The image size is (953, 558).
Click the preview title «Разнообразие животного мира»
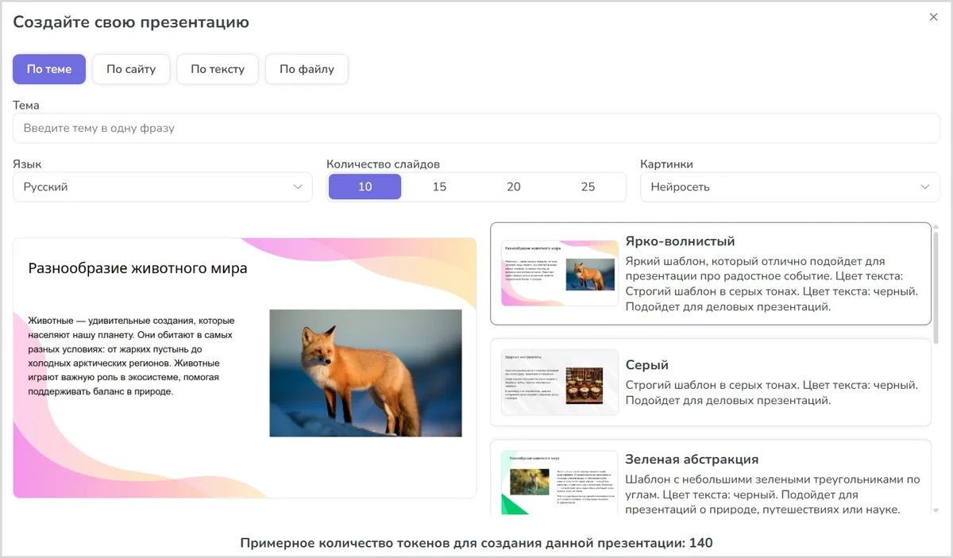point(138,268)
